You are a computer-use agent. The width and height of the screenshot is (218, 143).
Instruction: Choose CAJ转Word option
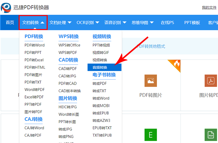[34, 128]
